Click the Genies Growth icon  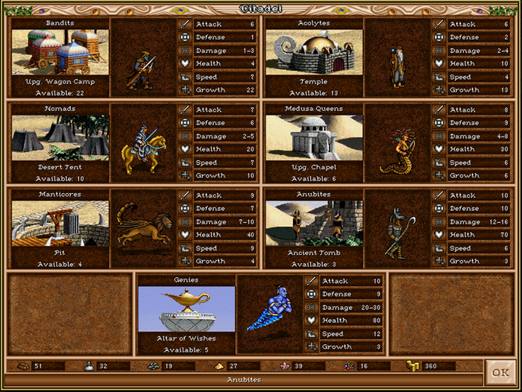coord(311,347)
